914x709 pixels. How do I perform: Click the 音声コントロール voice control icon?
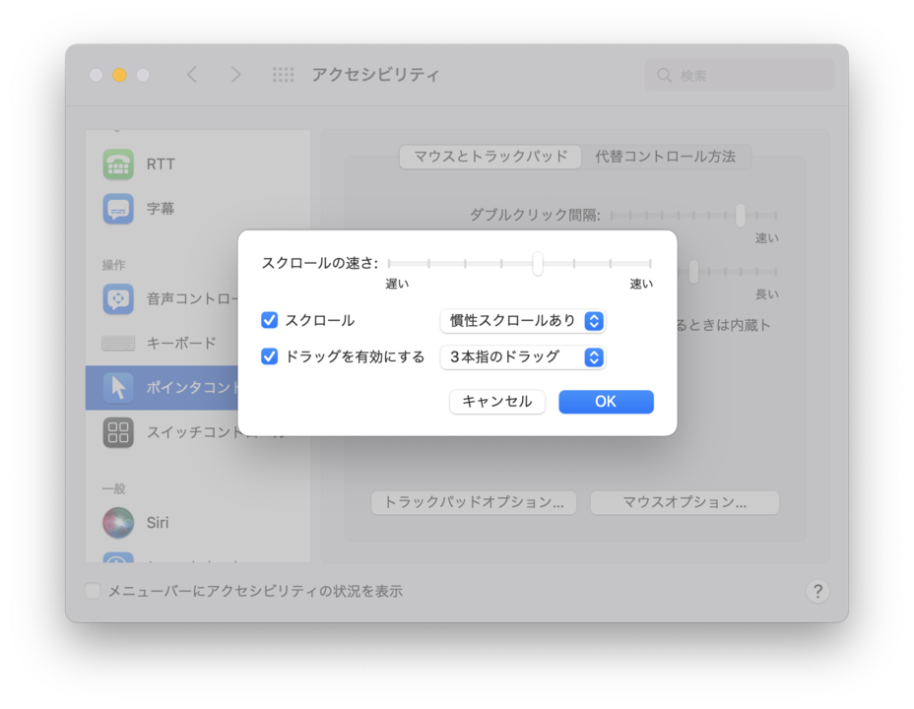(118, 299)
